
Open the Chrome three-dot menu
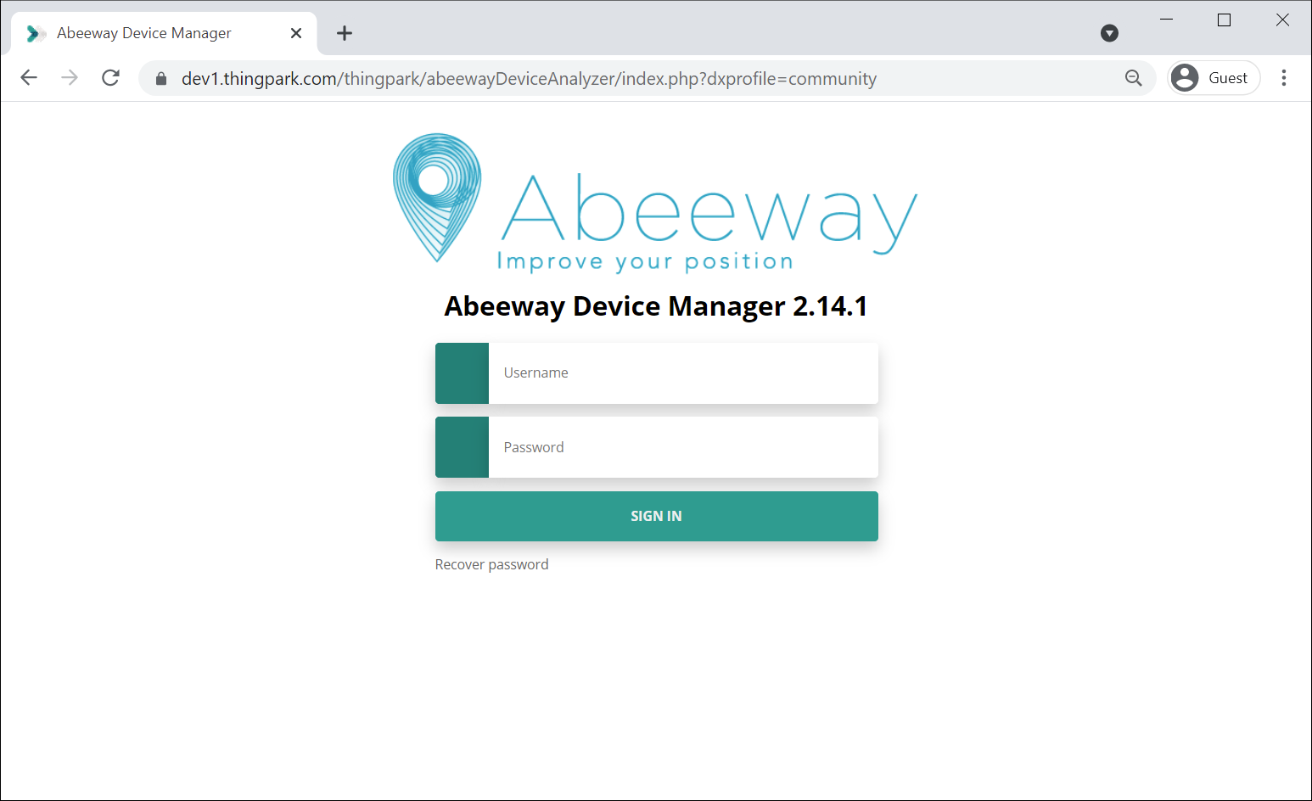pos(1284,78)
